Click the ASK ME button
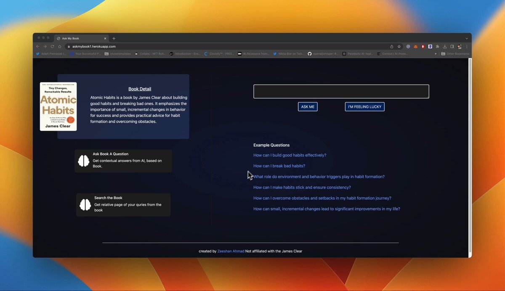 [x=308, y=107]
